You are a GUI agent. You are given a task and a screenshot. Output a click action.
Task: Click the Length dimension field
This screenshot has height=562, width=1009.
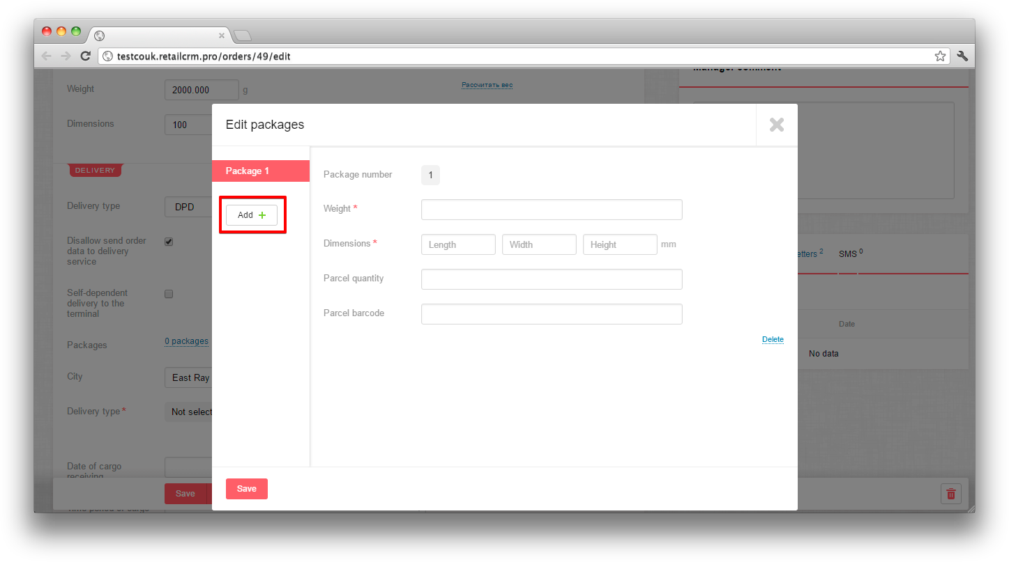pyautogui.click(x=458, y=244)
